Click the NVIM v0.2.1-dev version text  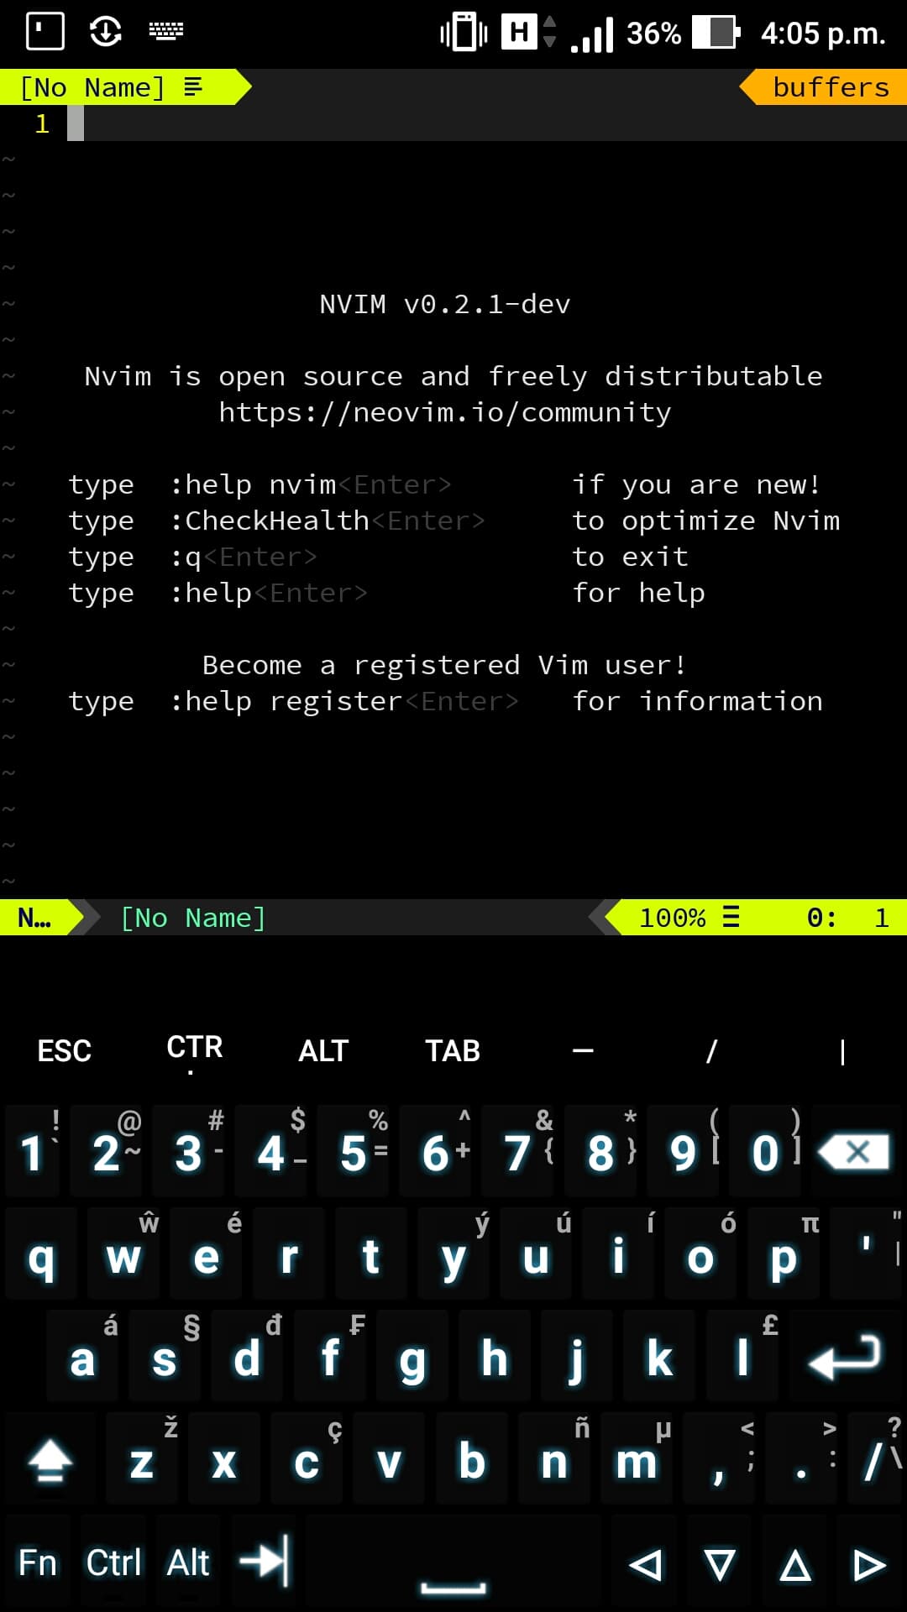click(445, 304)
